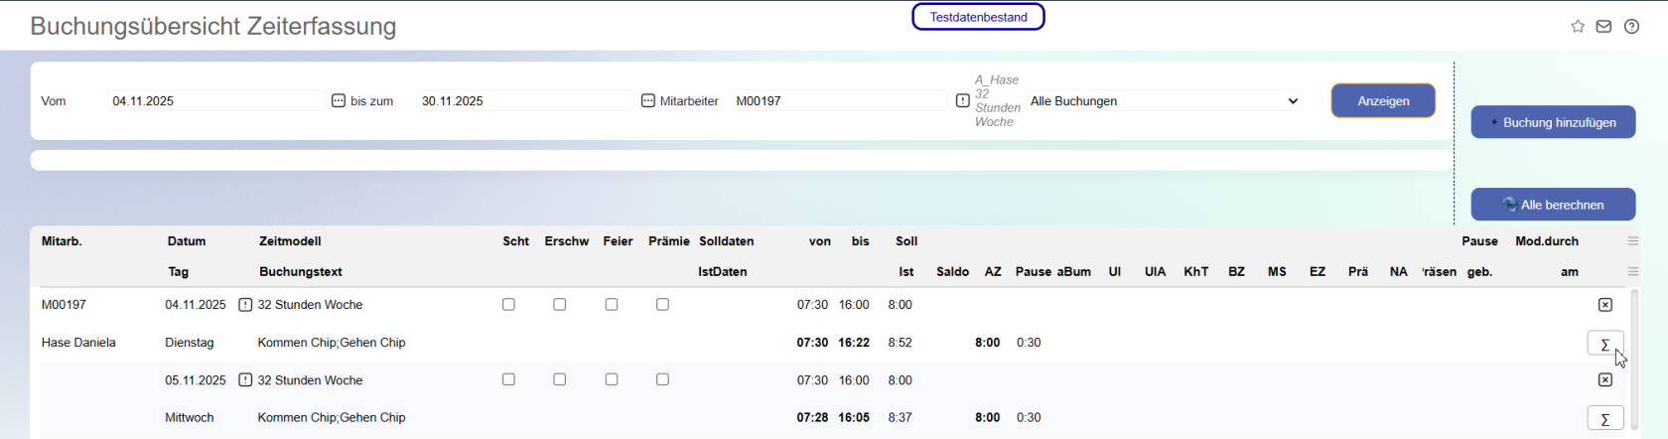Open the help question mark icon

coord(1631,27)
